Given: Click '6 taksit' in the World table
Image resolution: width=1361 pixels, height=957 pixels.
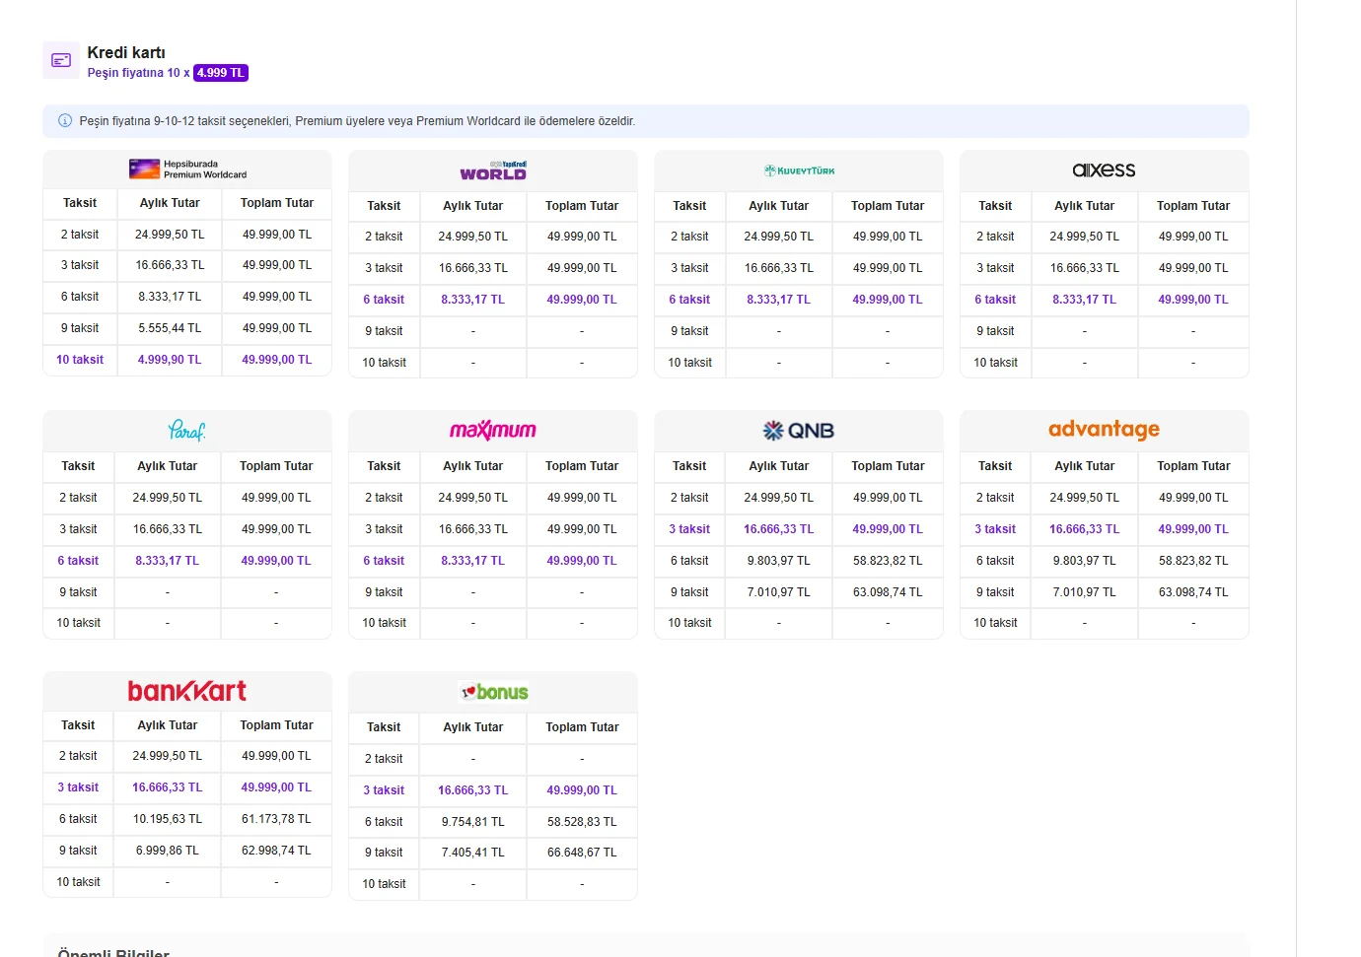Looking at the screenshot, I should point(384,300).
